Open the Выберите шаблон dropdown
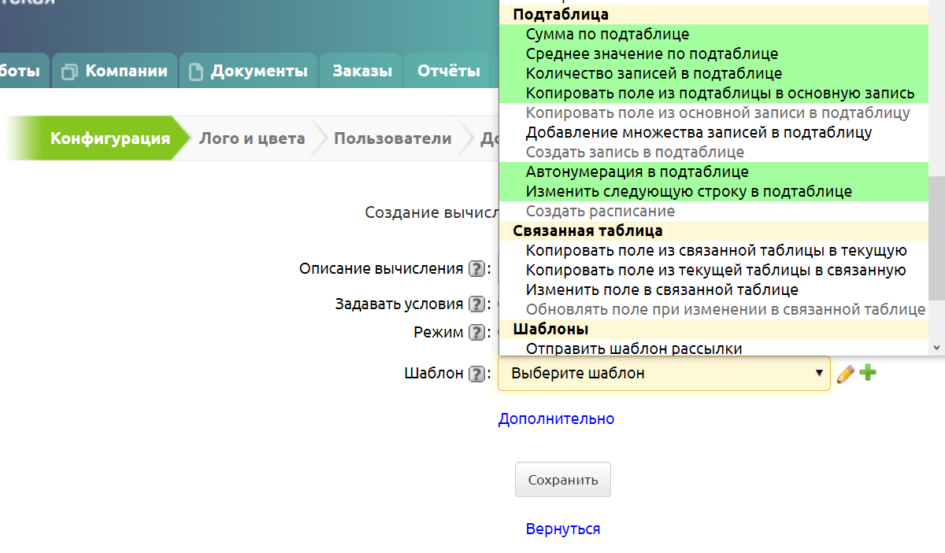The width and height of the screenshot is (945, 553). point(663,374)
